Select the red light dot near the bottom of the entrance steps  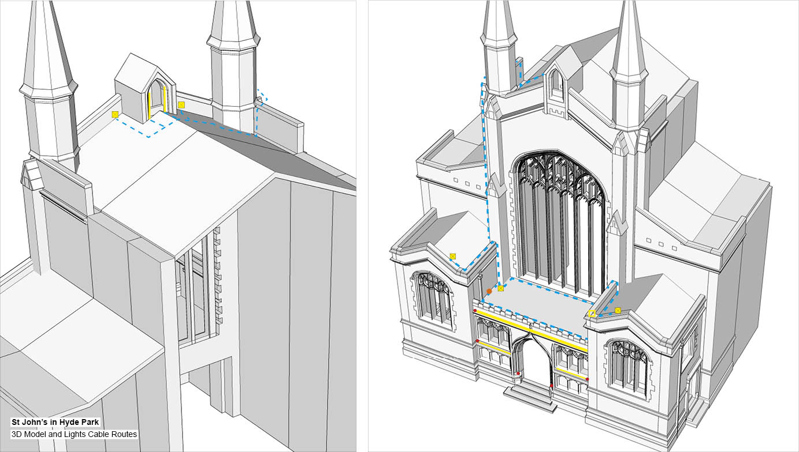pos(552,386)
